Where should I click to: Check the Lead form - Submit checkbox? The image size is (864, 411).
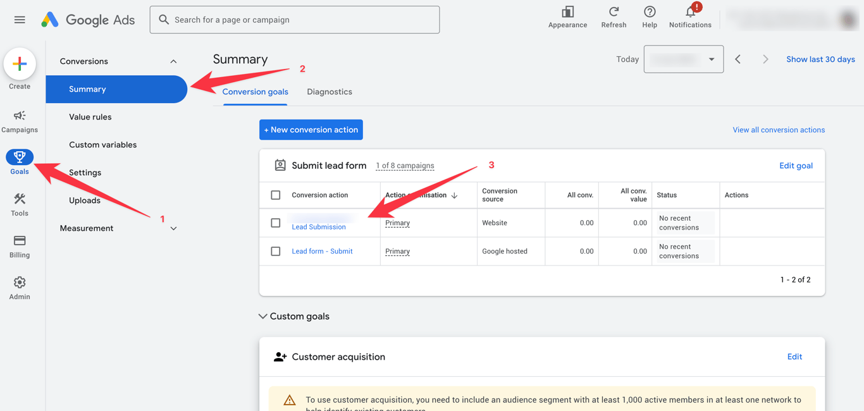(x=276, y=251)
